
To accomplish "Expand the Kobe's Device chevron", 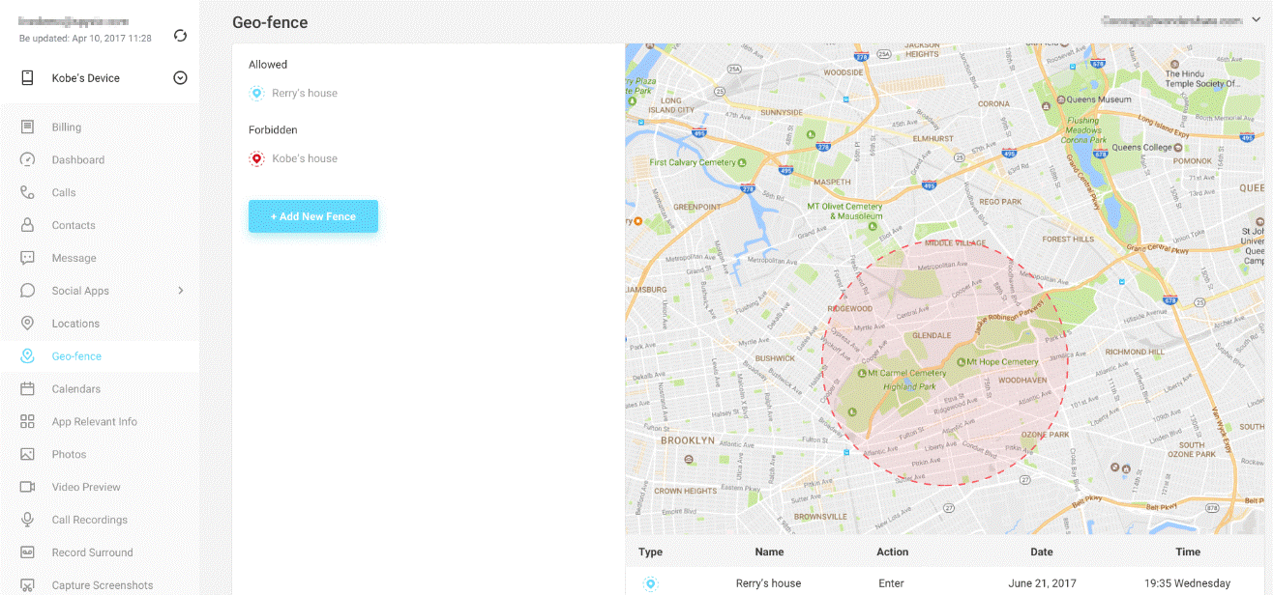I will coord(180,77).
